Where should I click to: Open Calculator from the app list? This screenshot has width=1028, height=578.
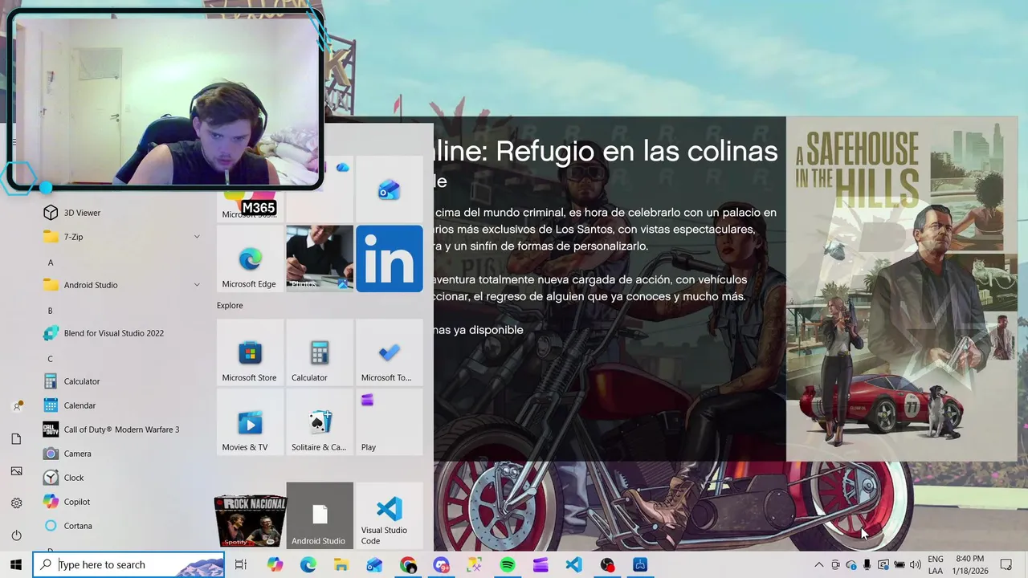[x=120, y=381]
